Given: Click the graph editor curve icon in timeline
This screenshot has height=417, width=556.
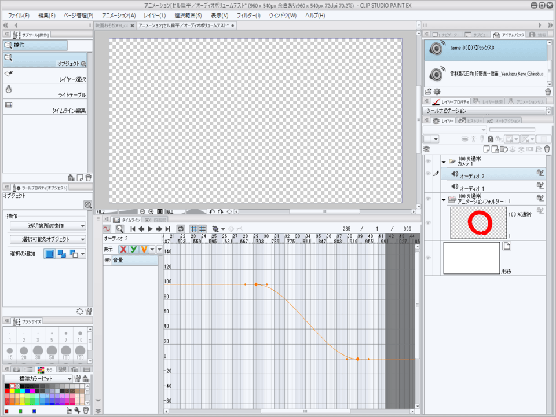Looking at the screenshot, I should (107, 229).
